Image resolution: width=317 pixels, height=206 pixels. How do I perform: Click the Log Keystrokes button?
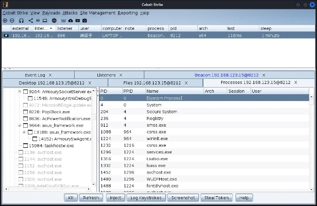pos(146,197)
